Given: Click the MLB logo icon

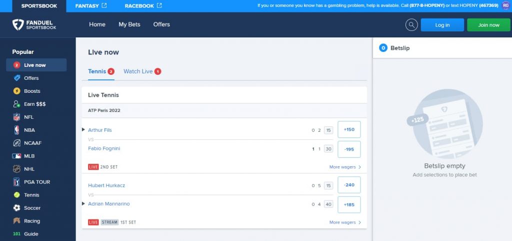Looking at the screenshot, I should pos(16,156).
